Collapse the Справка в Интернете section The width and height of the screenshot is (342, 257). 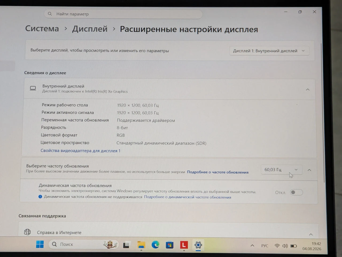311,235
